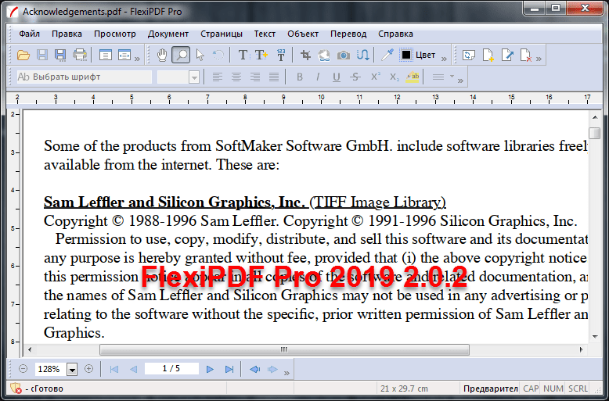Open the 128% zoom dropdown
This screenshot has width=609, height=401.
pyautogui.click(x=72, y=369)
